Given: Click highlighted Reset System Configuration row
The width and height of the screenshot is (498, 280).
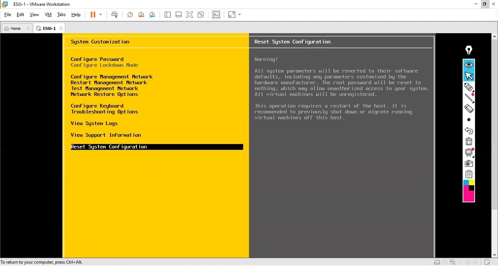Looking at the screenshot, I should (x=157, y=147).
